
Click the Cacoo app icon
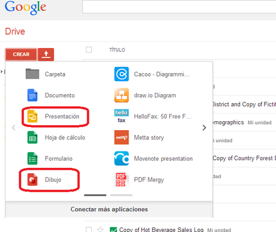coord(121,74)
